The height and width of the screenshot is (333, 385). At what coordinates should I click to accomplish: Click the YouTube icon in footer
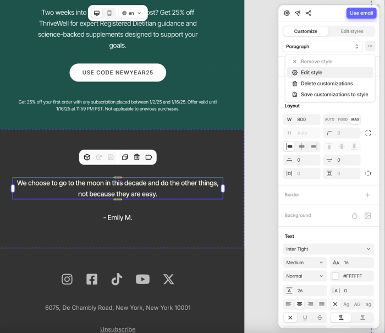[142, 279]
